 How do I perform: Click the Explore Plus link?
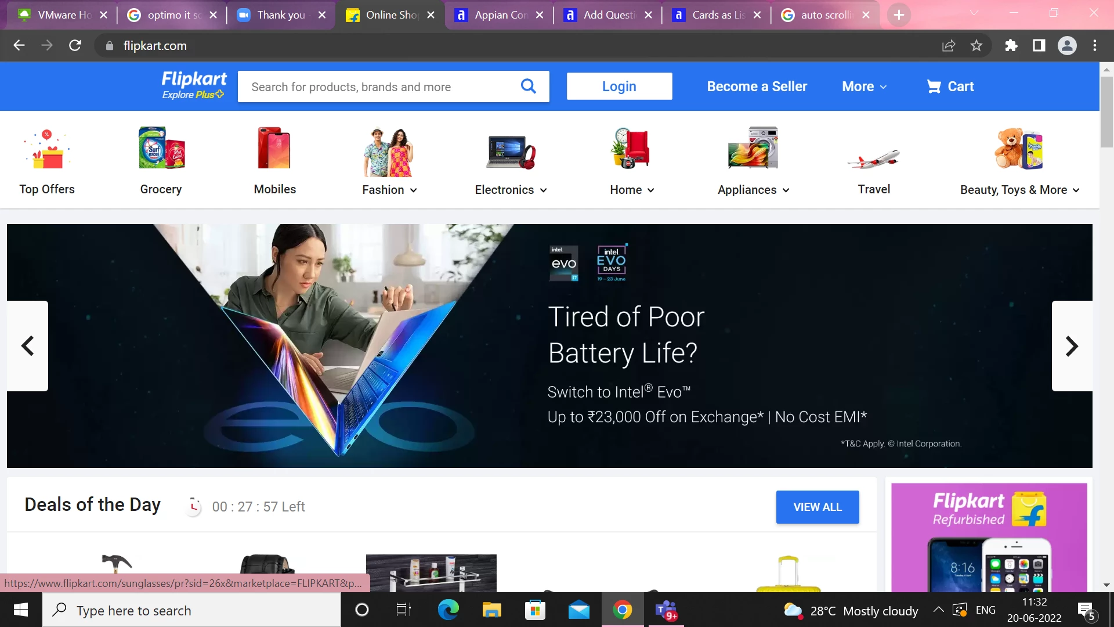[x=193, y=95]
